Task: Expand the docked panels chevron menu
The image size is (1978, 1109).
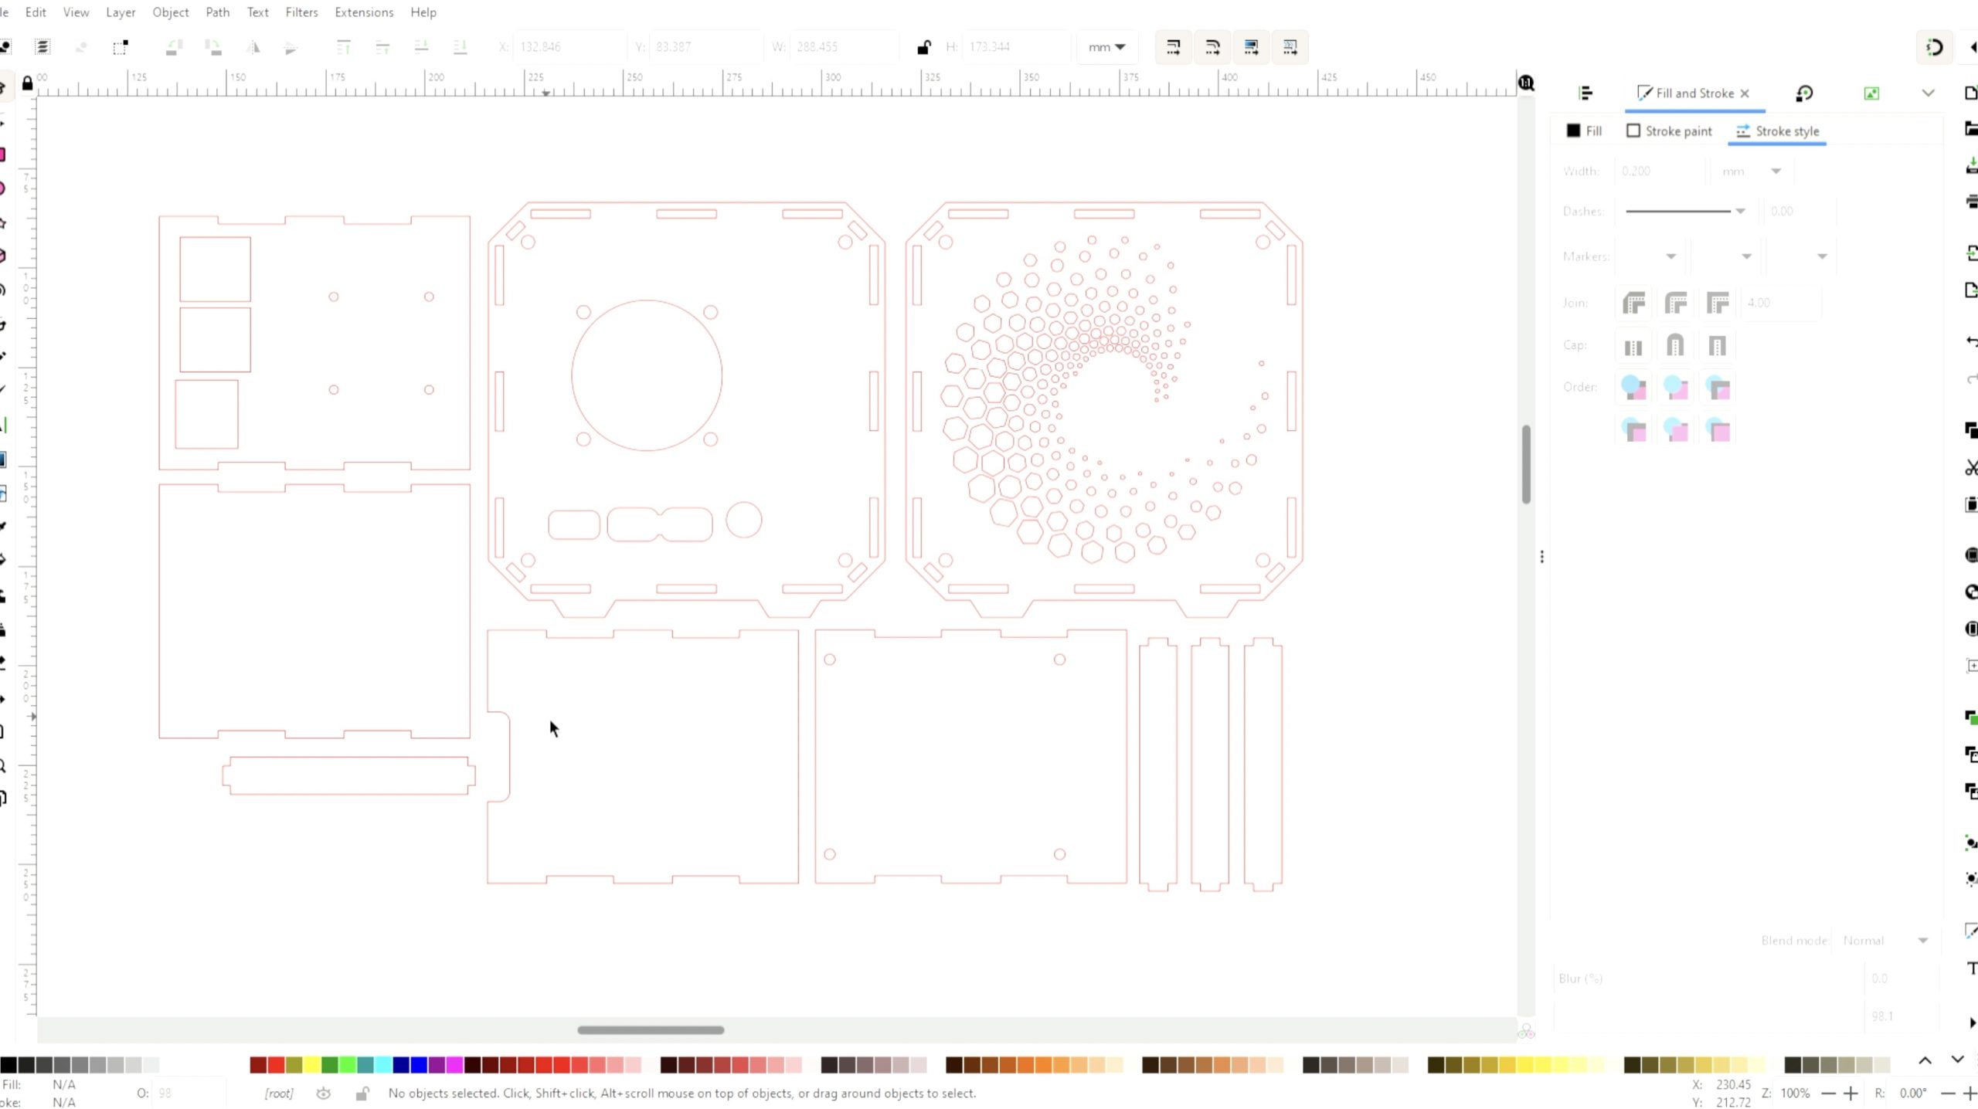Action: pyautogui.click(x=1928, y=93)
